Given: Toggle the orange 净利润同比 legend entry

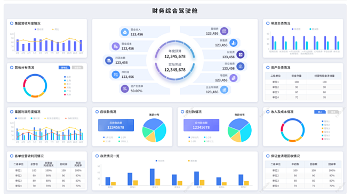Looking at the screenshot, I should [x=72, y=118].
